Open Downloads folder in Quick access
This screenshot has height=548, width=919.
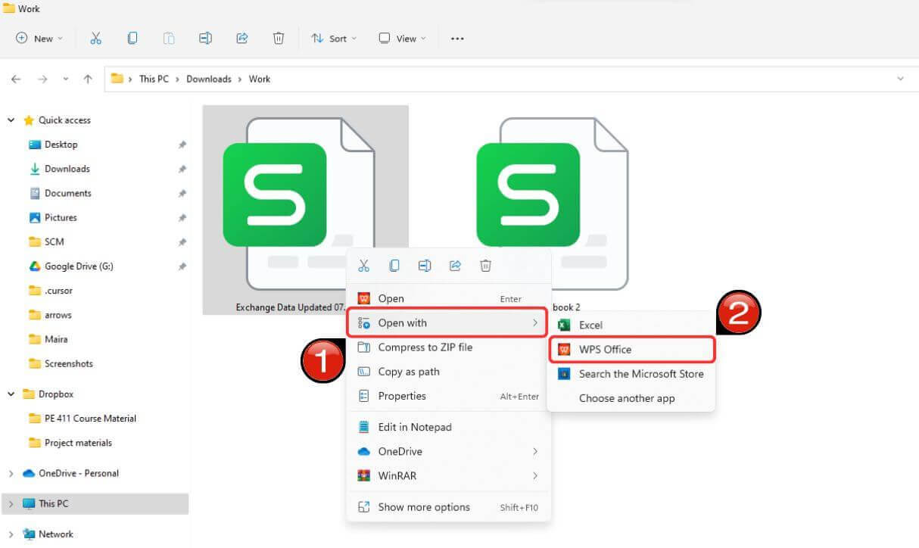coord(67,169)
